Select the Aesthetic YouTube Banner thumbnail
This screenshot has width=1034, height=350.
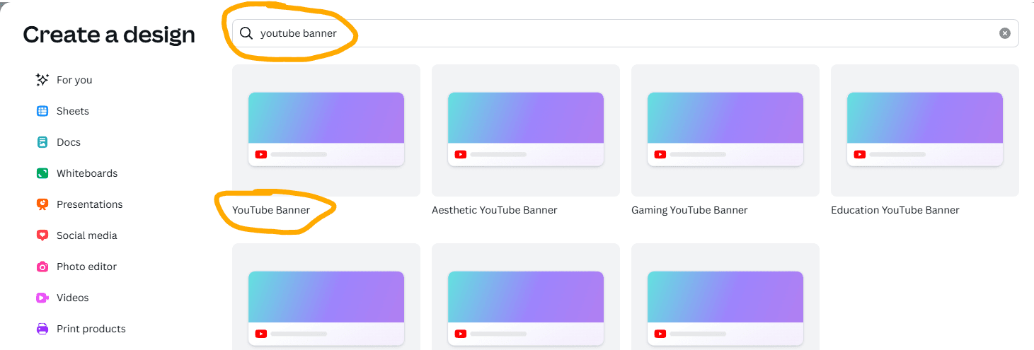[526, 130]
